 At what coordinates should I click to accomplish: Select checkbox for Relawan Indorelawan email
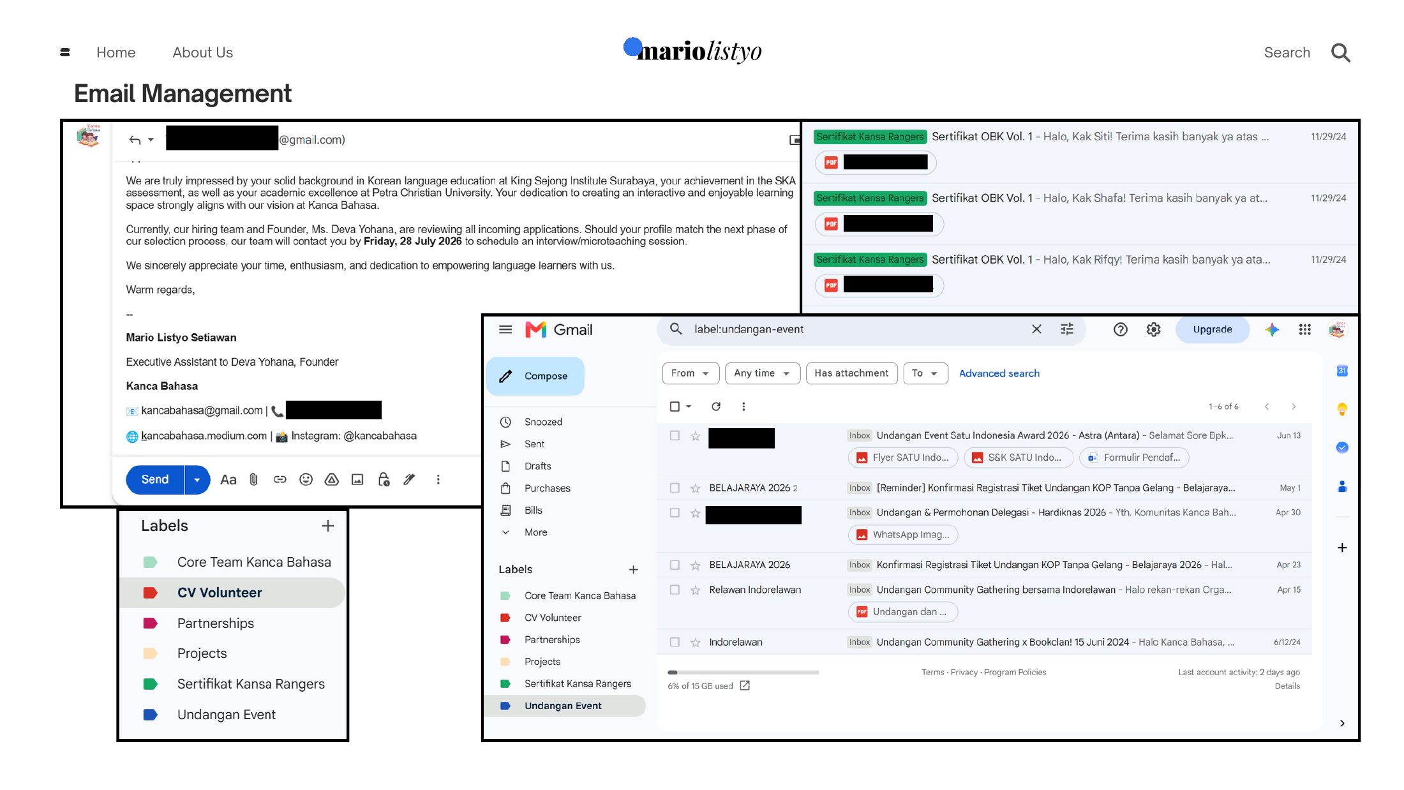(675, 590)
